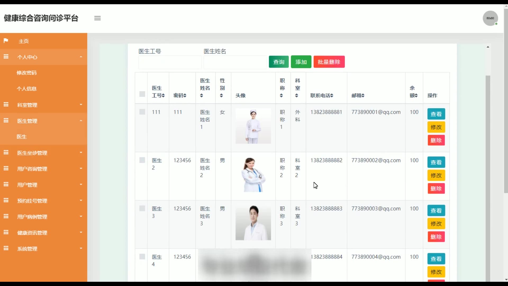Open the user avatar in top-right corner
Image resolution: width=508 pixels, height=286 pixels.
pyautogui.click(x=490, y=18)
